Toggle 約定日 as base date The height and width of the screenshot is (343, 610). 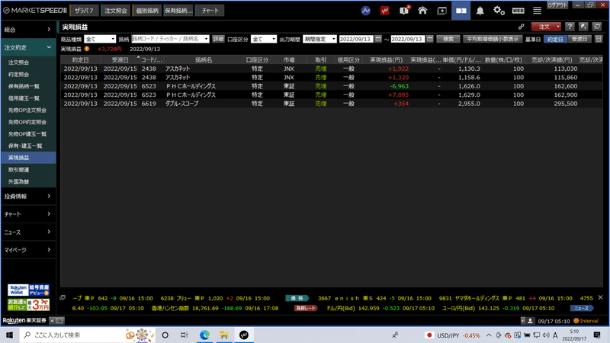(x=555, y=40)
